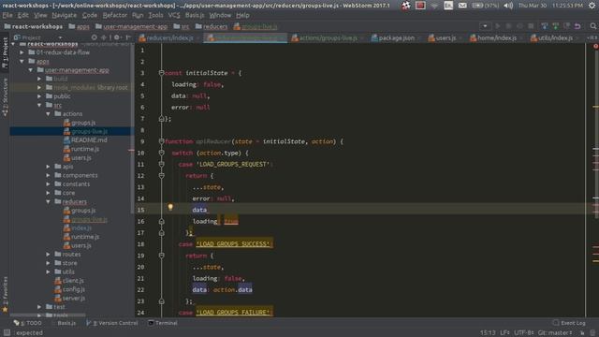
Task: Expand the components folder arrow
Action: click(x=48, y=175)
